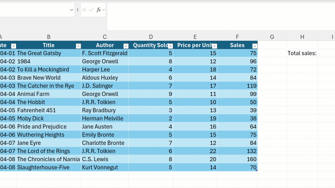Open the Quantity Sold filter dropdown
This screenshot has height=188, width=335.
tap(170, 46)
